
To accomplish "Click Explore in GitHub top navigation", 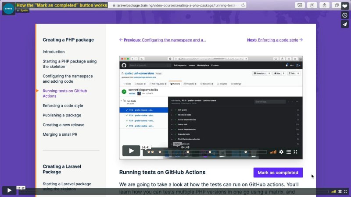I will pyautogui.click(x=215, y=65).
